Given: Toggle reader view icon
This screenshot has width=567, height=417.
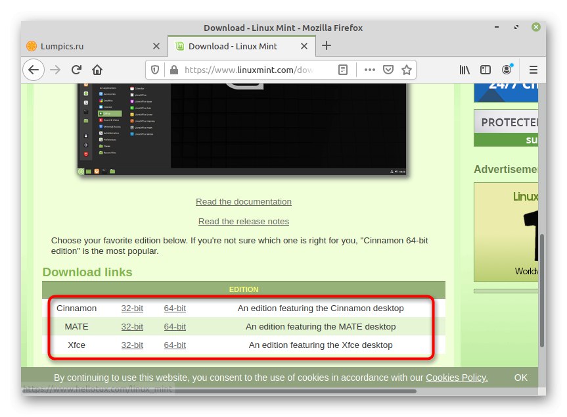Looking at the screenshot, I should (343, 70).
